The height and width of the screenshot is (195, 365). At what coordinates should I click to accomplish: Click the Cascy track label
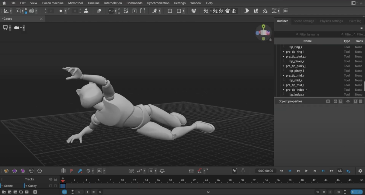(x=32, y=186)
